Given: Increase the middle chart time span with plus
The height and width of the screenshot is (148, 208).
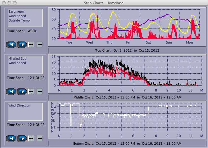Looking at the screenshot, I should [31, 91].
